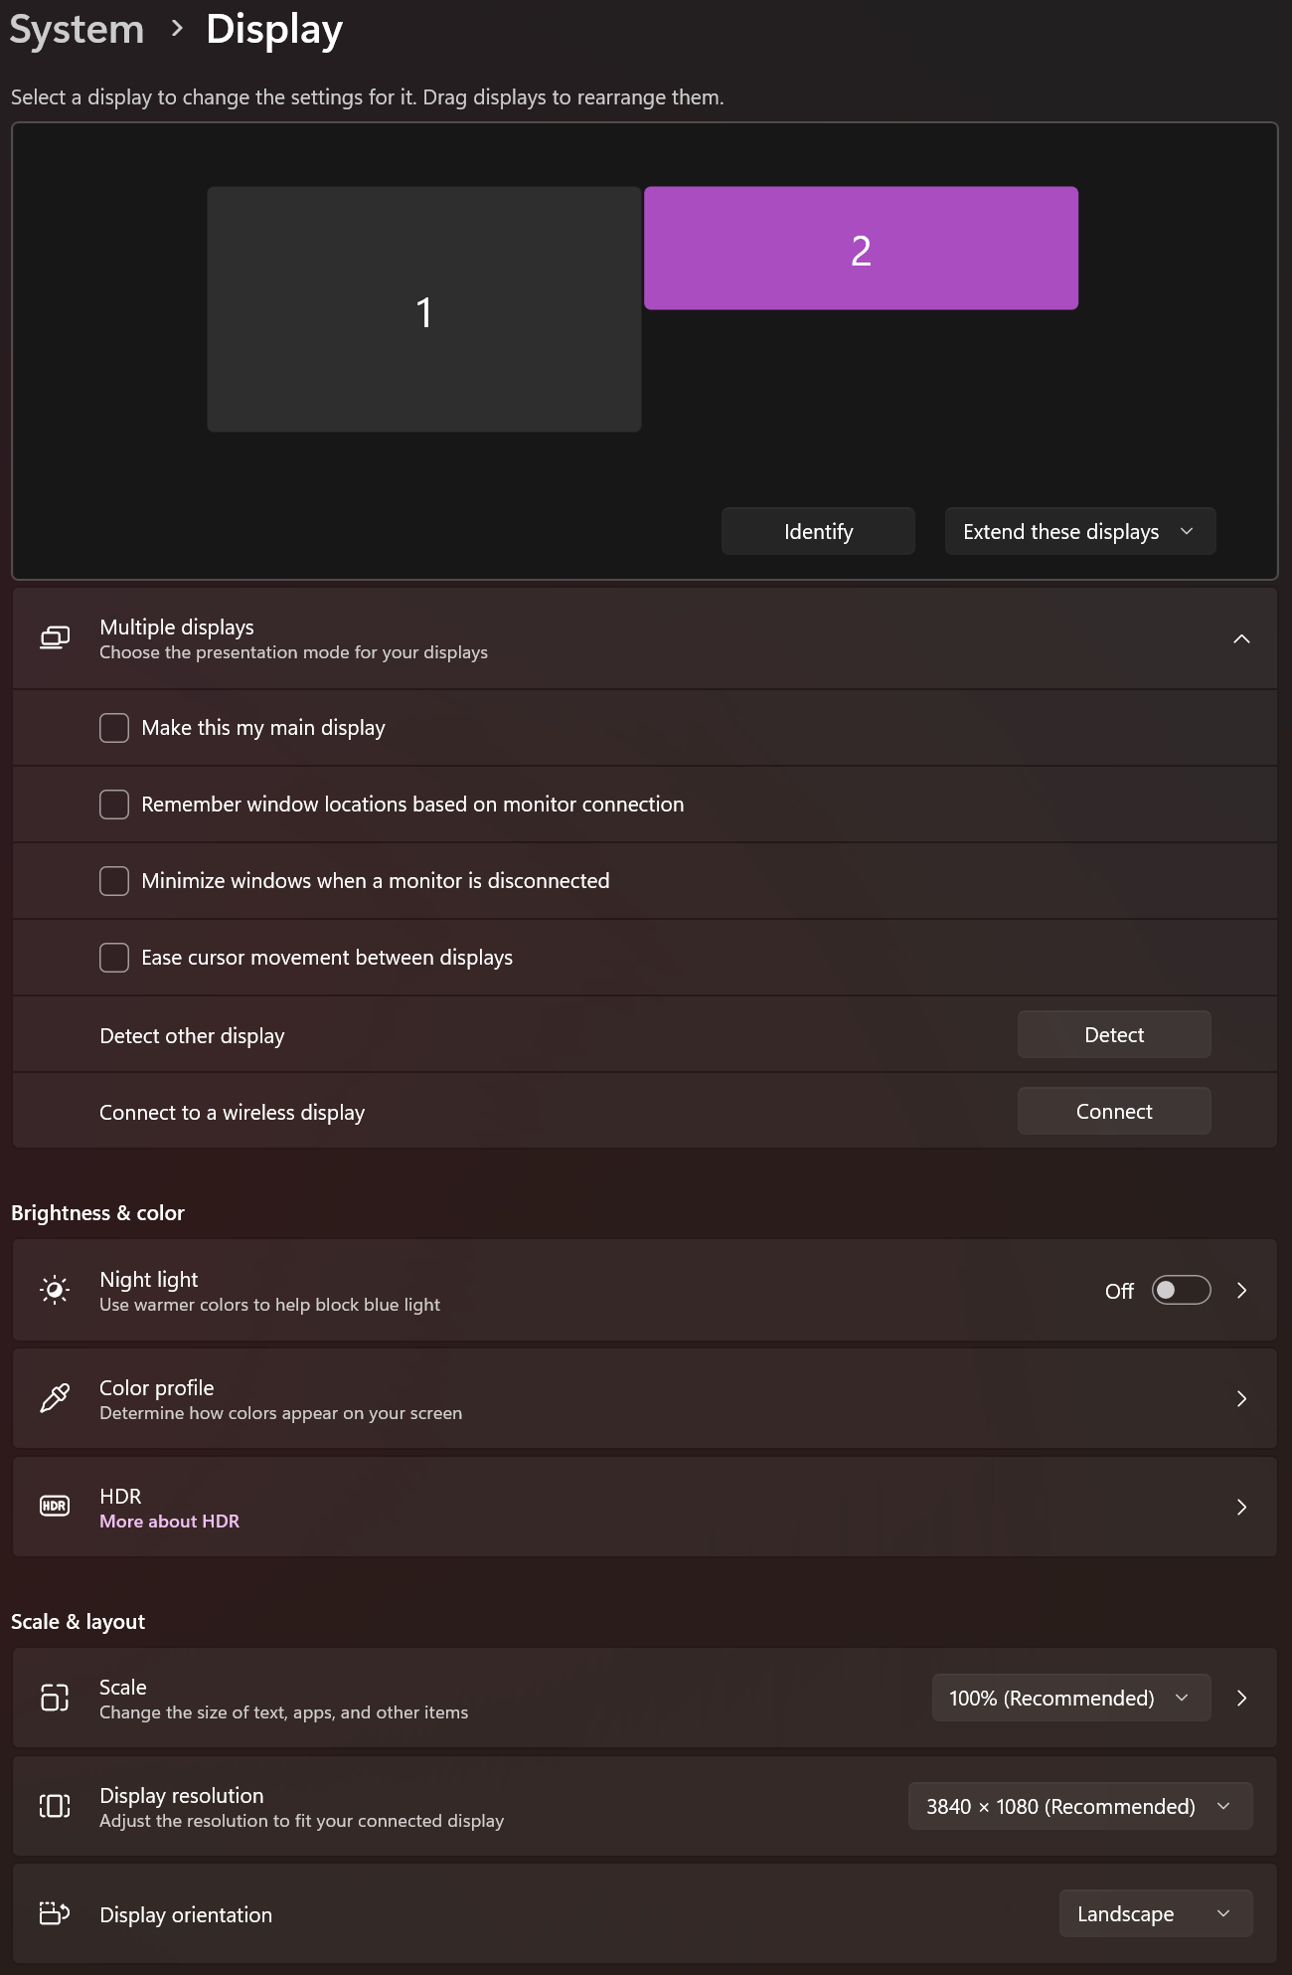Click the Detect other display label
The height and width of the screenshot is (1975, 1292).
[x=192, y=1036]
